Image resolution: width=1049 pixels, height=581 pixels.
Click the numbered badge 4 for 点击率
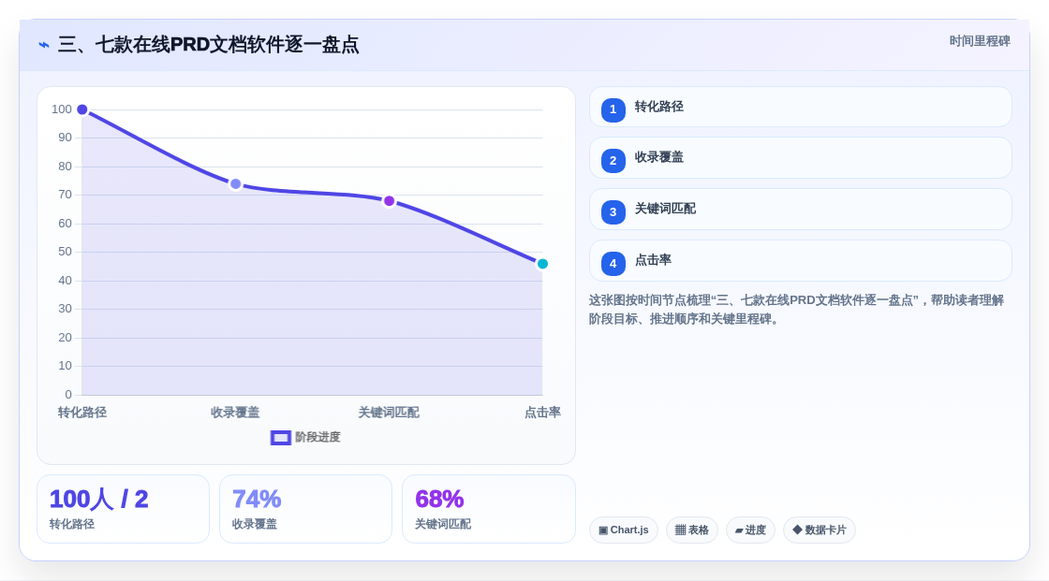click(x=613, y=264)
